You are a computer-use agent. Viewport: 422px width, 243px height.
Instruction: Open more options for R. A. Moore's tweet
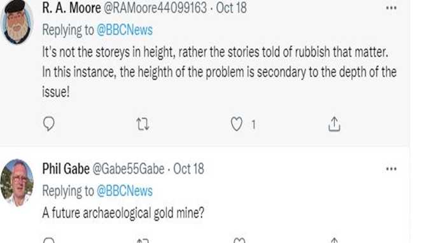(x=391, y=8)
